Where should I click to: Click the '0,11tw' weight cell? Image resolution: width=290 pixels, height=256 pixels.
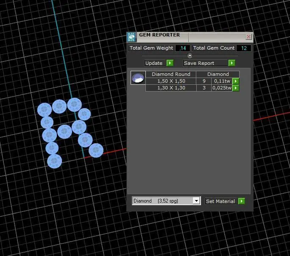222,81
